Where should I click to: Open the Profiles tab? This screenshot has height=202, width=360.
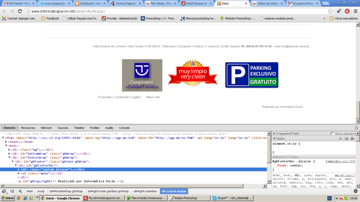pyautogui.click(x=95, y=128)
